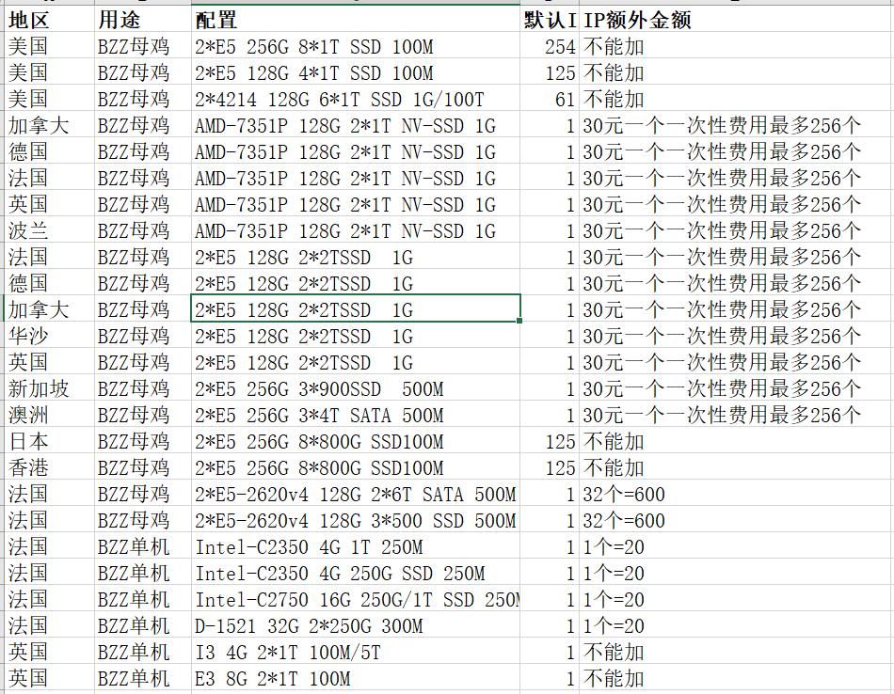Viewport: 894px width, 694px height.
Task: Click the D-1521 32G 2*250G 300M cell
Action: coord(355,625)
